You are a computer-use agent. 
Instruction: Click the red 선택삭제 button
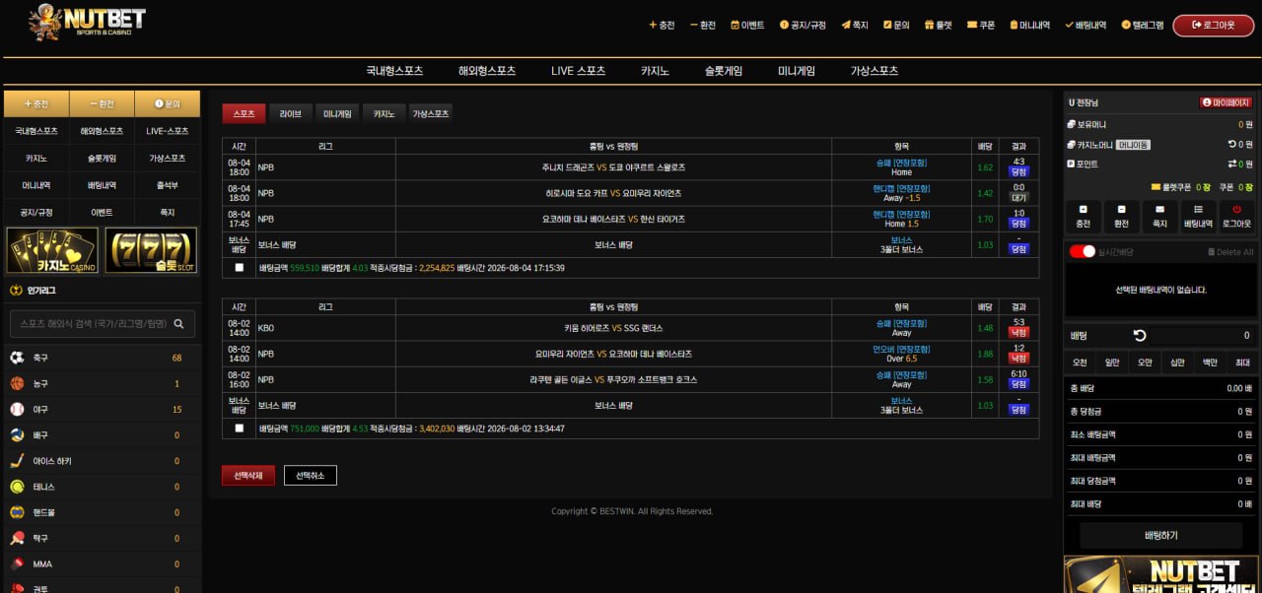click(x=248, y=476)
